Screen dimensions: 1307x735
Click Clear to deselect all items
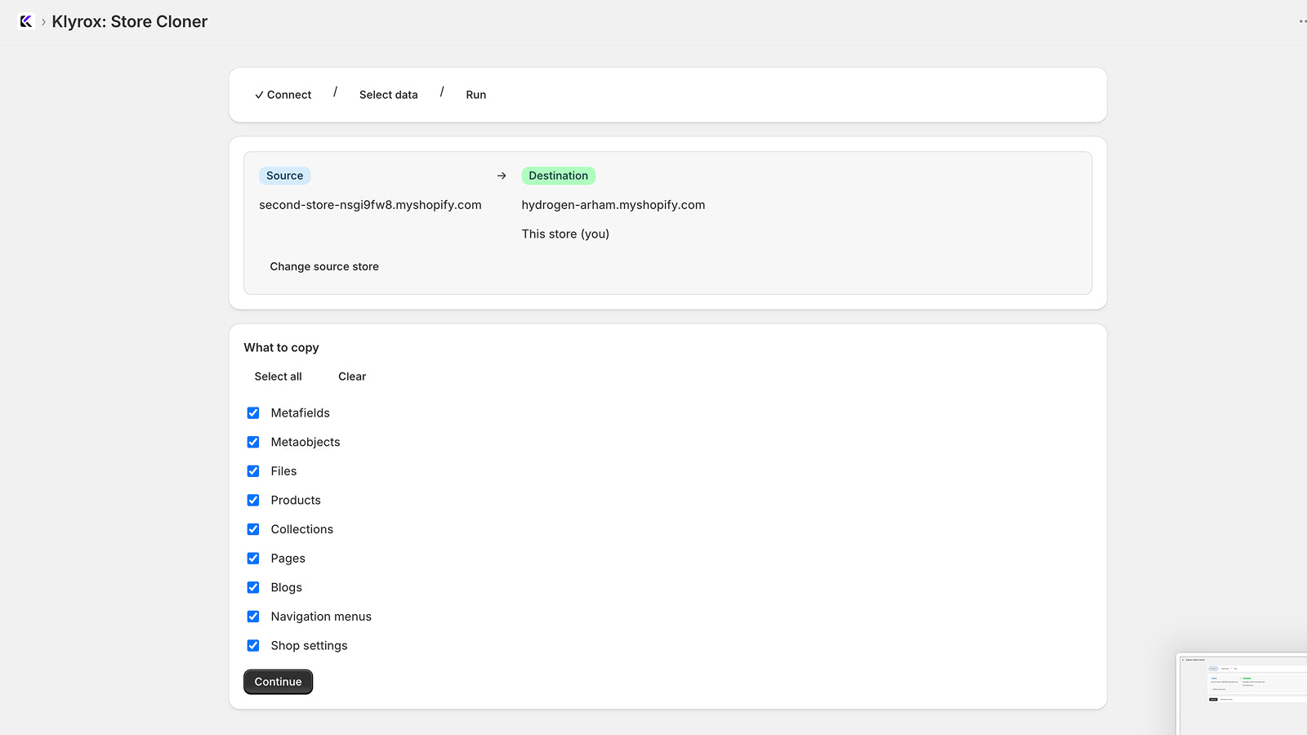(352, 376)
